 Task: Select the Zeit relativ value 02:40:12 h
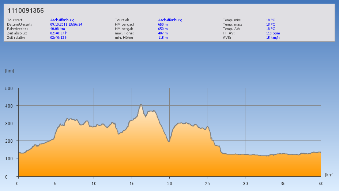pos(59,38)
